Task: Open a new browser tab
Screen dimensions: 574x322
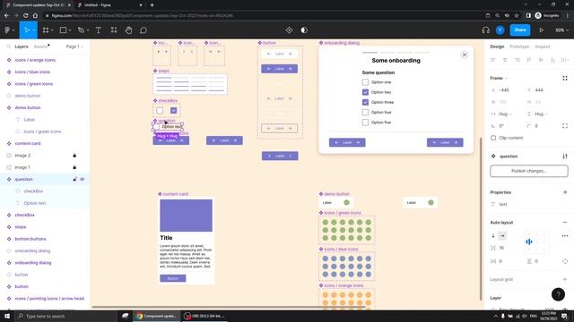Action: pyautogui.click(x=152, y=5)
